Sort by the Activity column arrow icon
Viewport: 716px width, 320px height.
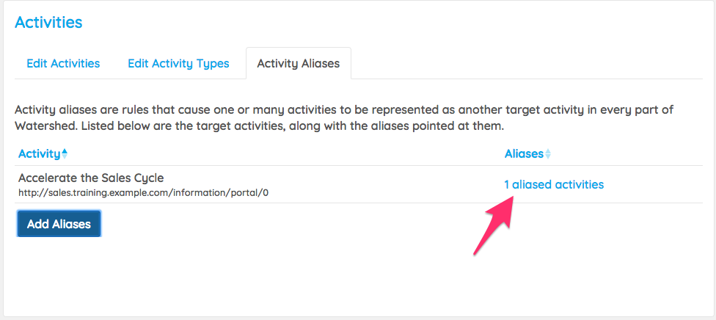pos(65,153)
